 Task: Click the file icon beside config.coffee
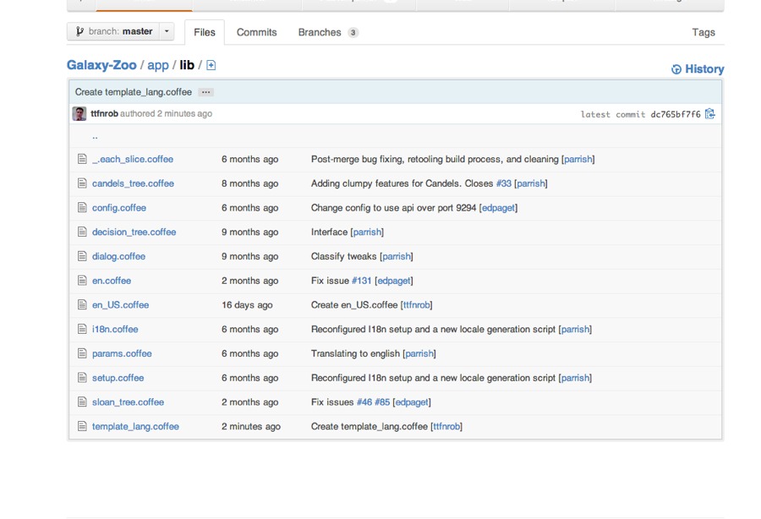pyautogui.click(x=82, y=208)
